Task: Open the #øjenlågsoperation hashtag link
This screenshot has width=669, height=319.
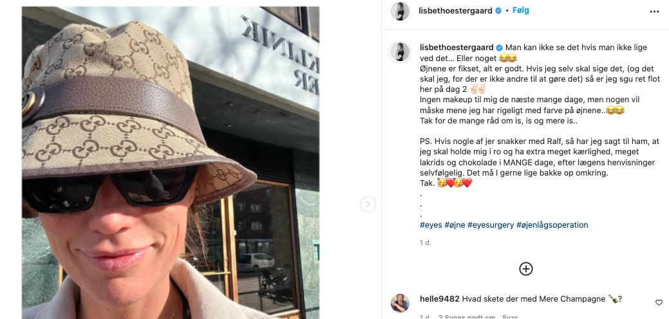Action: tap(552, 225)
